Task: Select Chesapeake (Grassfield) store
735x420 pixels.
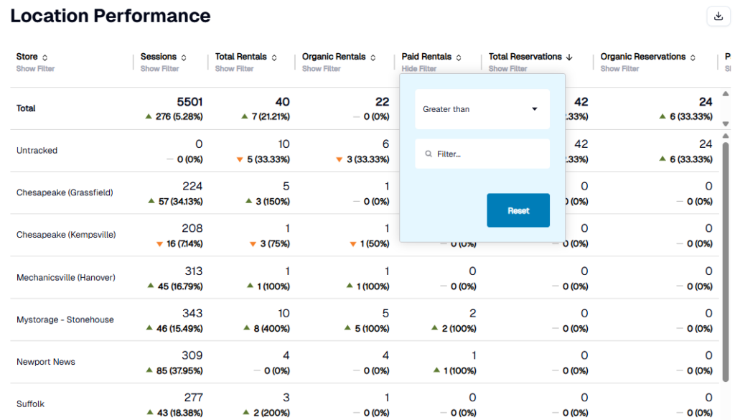Action: (x=65, y=192)
